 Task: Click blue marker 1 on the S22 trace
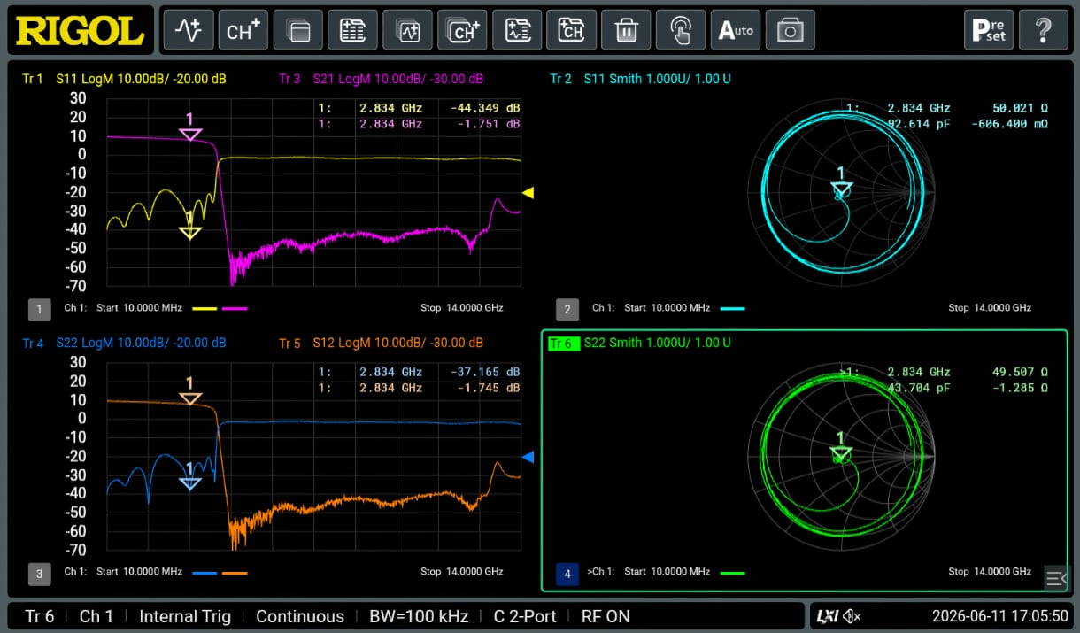(190, 483)
